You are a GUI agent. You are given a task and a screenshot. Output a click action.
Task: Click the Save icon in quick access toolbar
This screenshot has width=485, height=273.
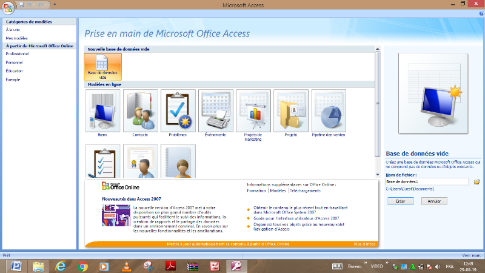point(21,5)
